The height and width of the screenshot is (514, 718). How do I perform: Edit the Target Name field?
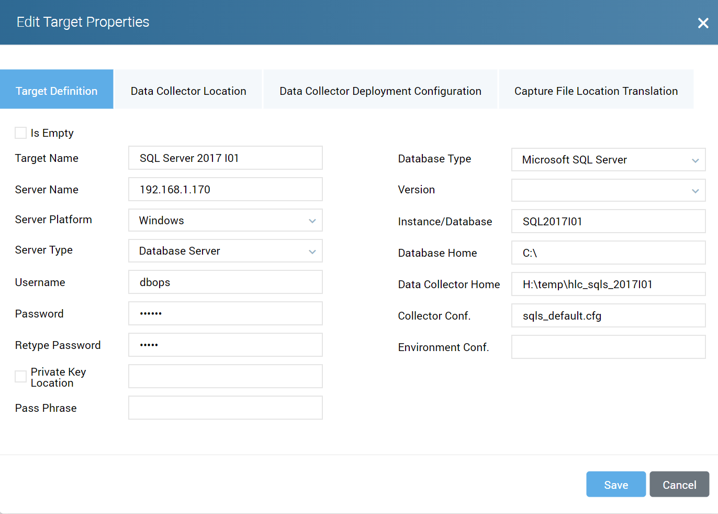coord(225,158)
